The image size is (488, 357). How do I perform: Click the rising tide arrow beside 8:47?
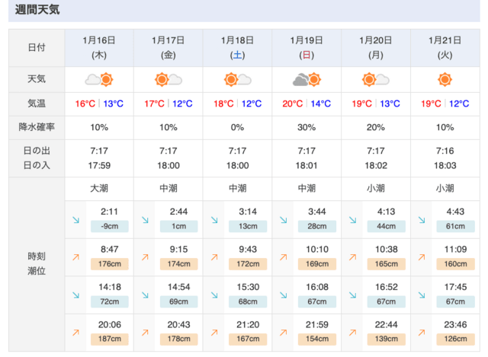click(76, 257)
